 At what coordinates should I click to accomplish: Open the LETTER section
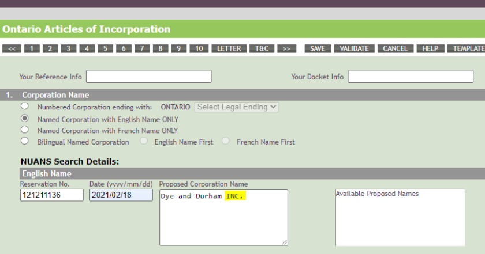pos(229,49)
